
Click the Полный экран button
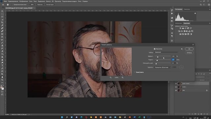(50, 5)
